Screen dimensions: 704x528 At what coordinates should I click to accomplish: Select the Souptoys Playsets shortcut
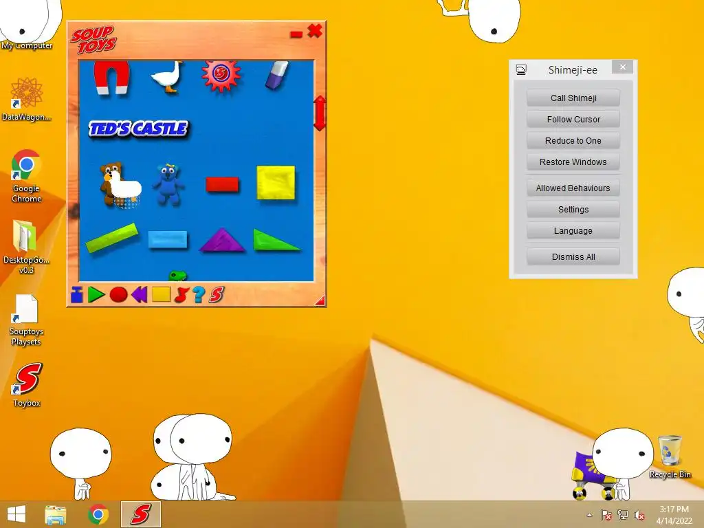26,320
